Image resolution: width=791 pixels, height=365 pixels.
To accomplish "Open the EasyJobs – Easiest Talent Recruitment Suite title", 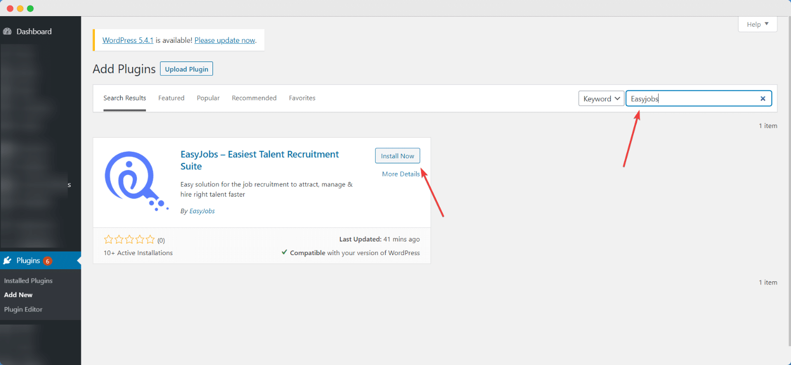I will tap(259, 160).
